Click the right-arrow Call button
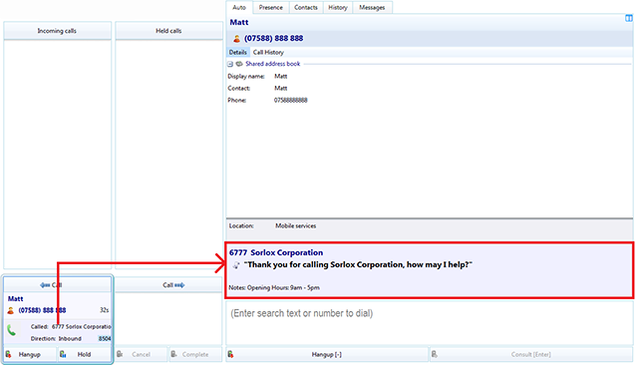This screenshot has height=365, width=637. (169, 285)
